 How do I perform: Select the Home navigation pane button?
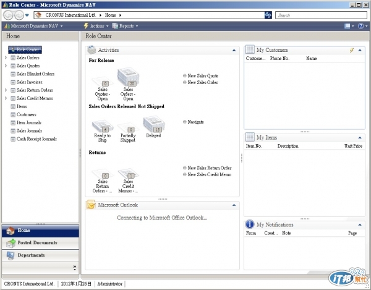[40, 231]
